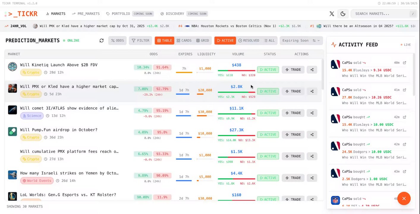Viewport: 420px width, 214px height.
Task: Click the Kinetiq YES/NO volume bar
Action: [x=237, y=71]
